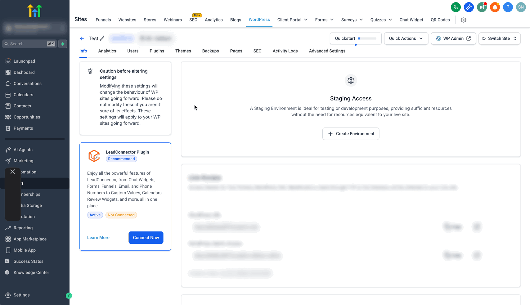Click the Conversations chat bubble icon
The width and height of the screenshot is (530, 305).
(8, 84)
